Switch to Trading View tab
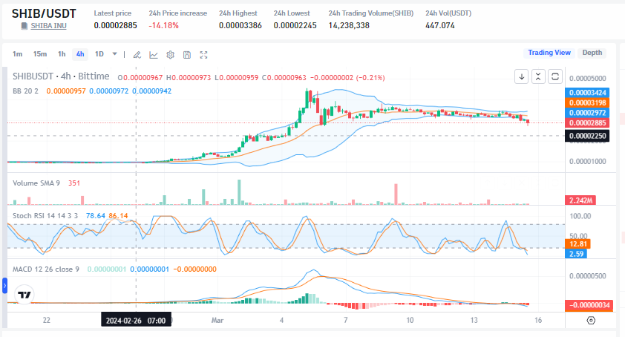The height and width of the screenshot is (337, 625). [x=549, y=53]
